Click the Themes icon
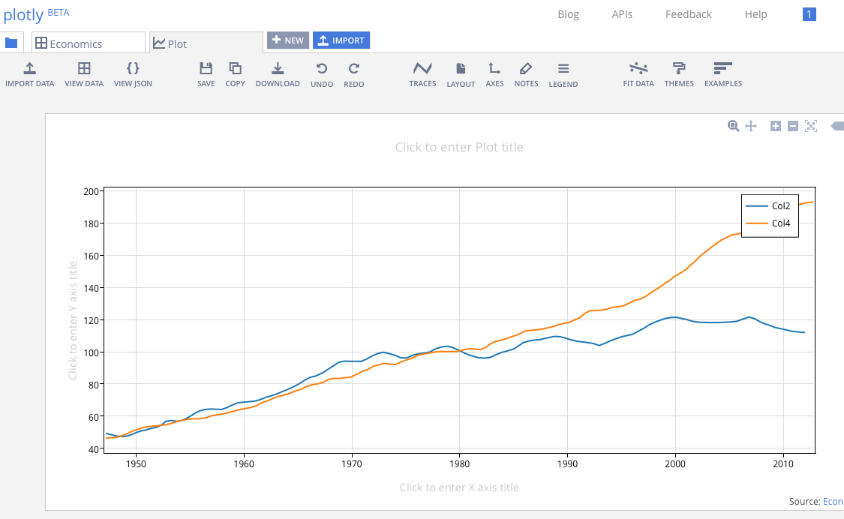This screenshot has width=844, height=519. 679,73
